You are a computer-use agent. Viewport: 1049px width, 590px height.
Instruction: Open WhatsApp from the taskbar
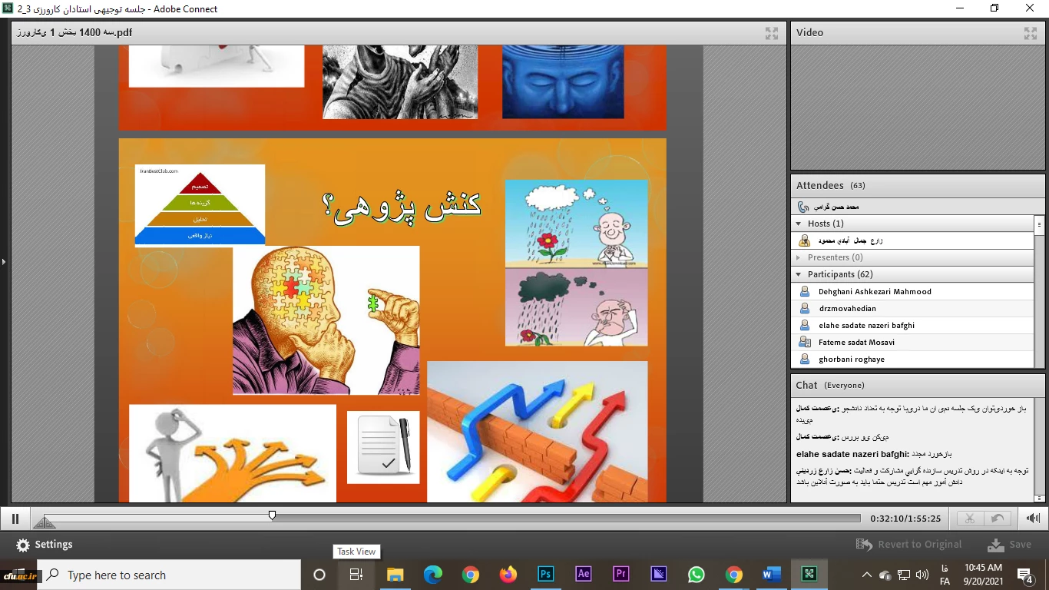[696, 574]
